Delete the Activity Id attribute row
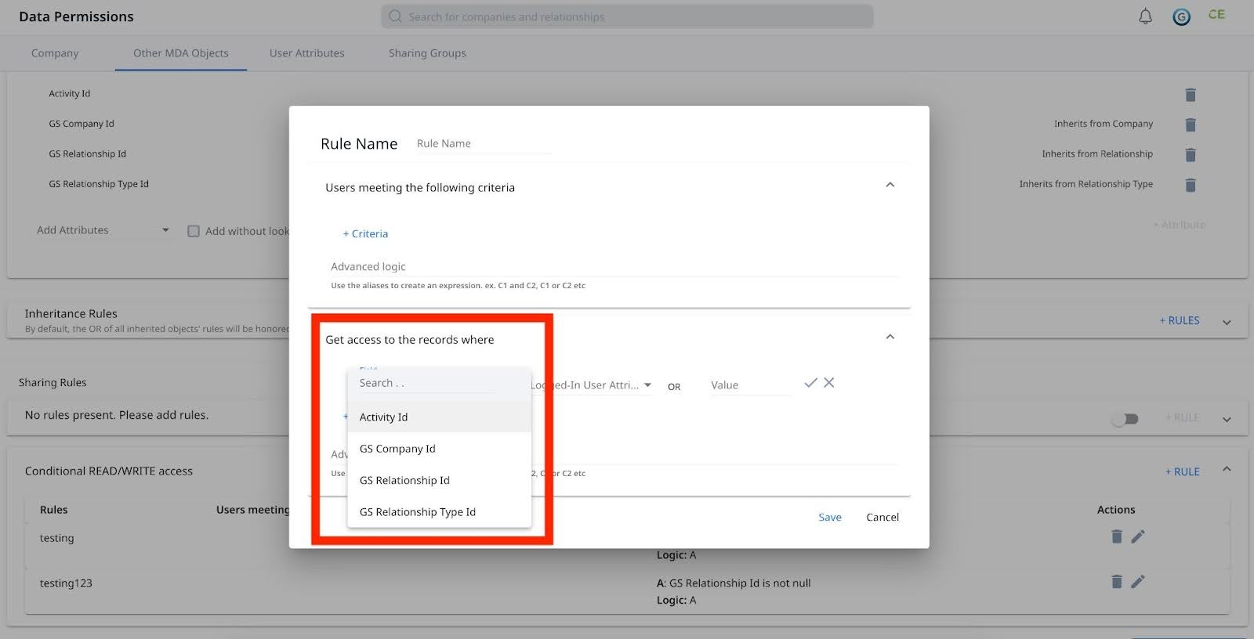Image resolution: width=1254 pixels, height=639 pixels. click(x=1191, y=95)
